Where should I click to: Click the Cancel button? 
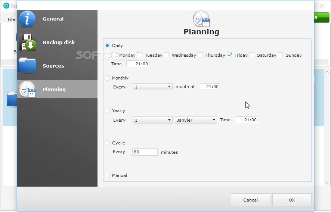[x=250, y=200]
